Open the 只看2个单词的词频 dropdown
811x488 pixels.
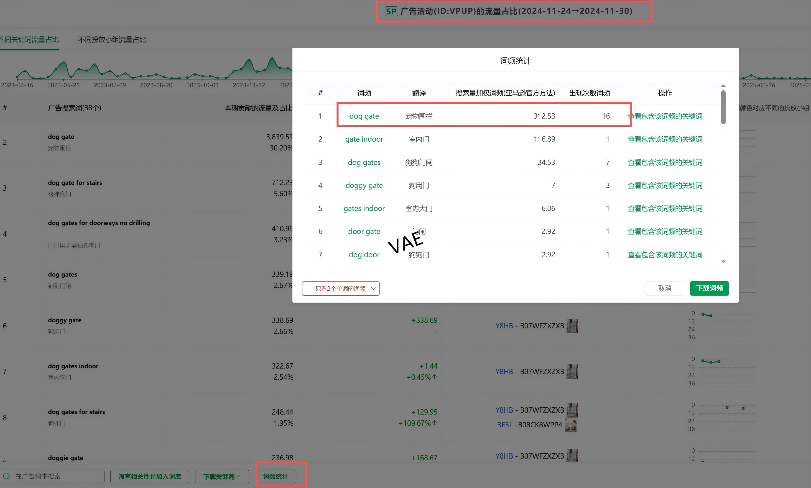[x=341, y=288]
